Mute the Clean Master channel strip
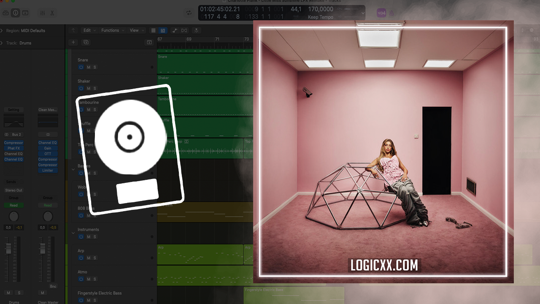Screen dimensions: 540x304 [42, 293]
